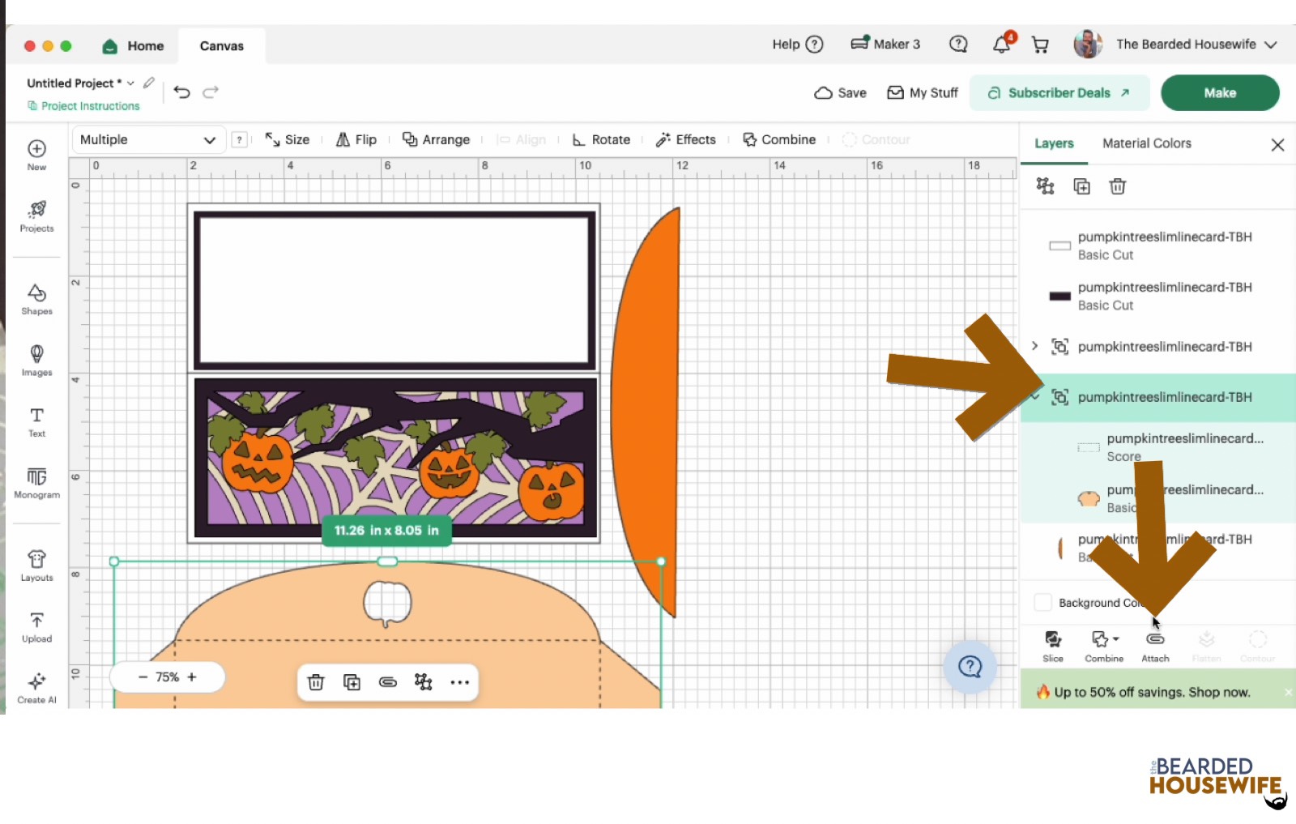
Task: Open the Combine dropdown in Layers panel
Action: [1104, 647]
